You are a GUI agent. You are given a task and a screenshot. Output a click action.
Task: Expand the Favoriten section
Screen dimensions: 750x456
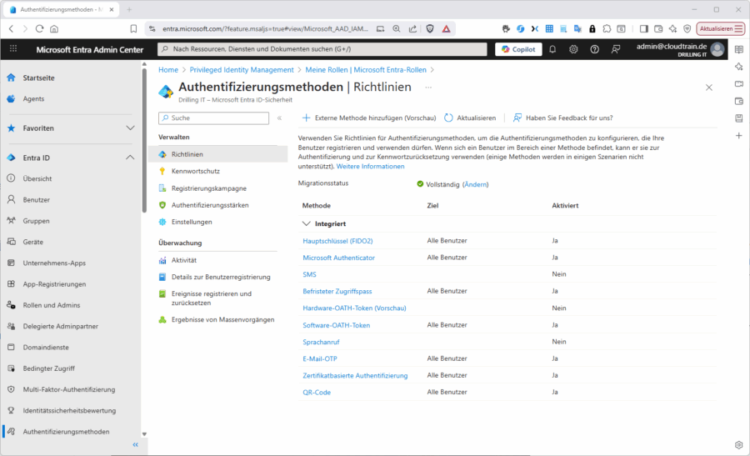coord(130,128)
